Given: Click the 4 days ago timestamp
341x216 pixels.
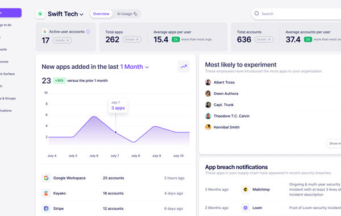Looking at the screenshot, I should point(173,193).
